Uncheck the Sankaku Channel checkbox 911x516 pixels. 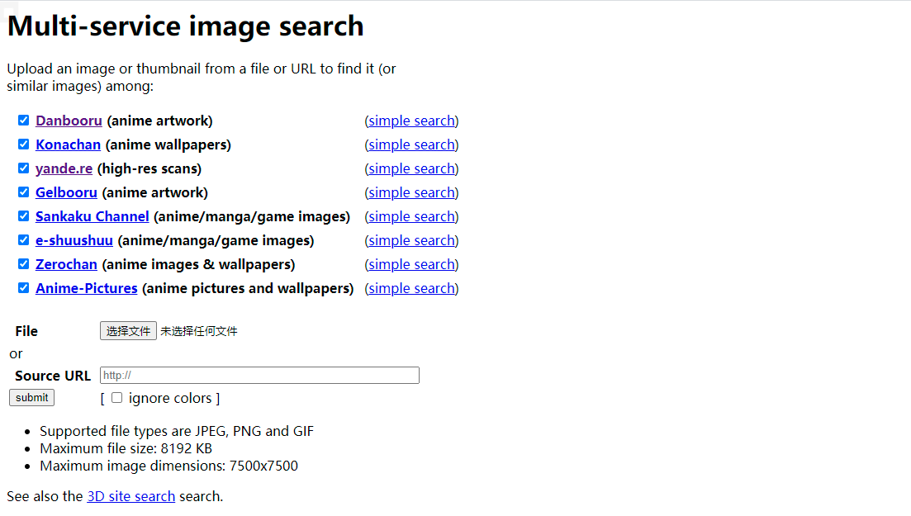tap(23, 216)
